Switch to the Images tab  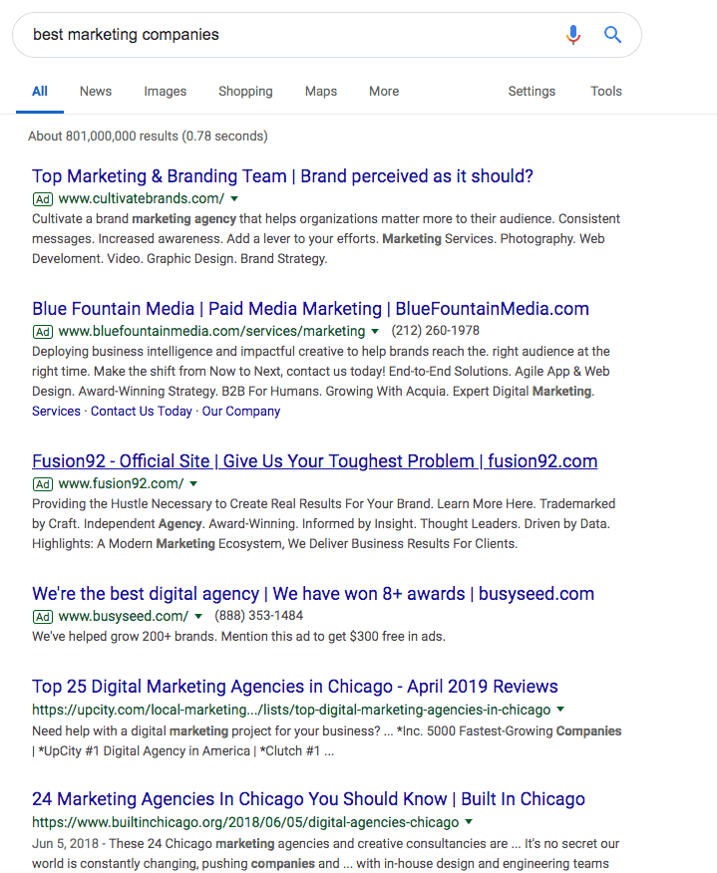point(165,92)
